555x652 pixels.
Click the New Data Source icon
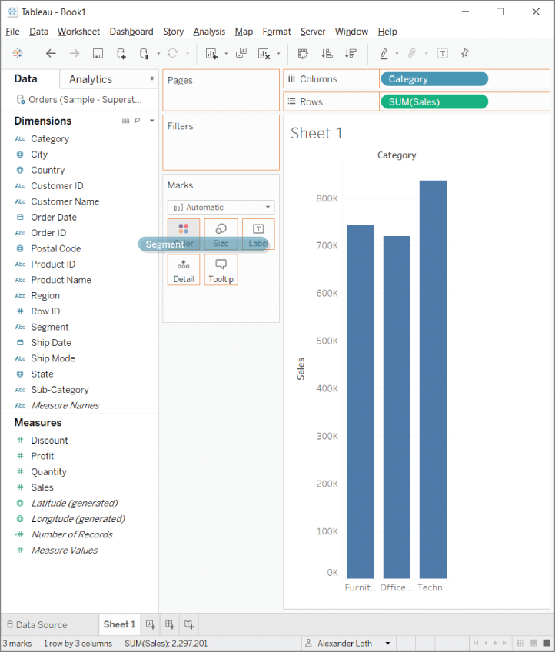click(x=121, y=53)
